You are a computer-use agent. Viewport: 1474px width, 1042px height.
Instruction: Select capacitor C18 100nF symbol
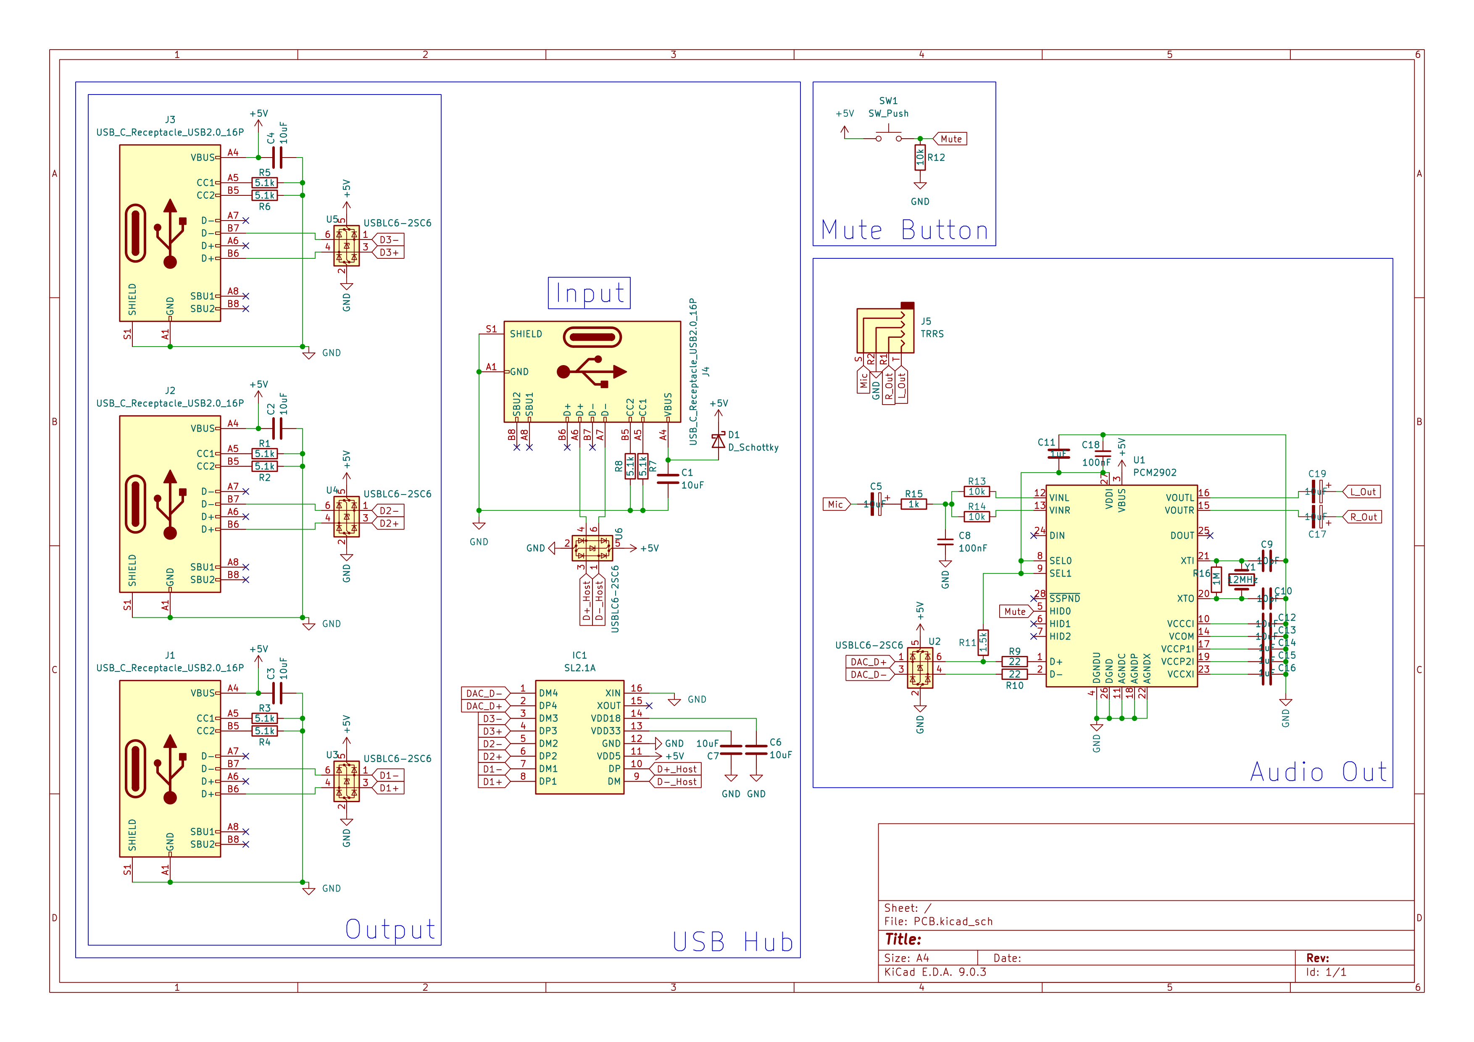click(x=1102, y=453)
